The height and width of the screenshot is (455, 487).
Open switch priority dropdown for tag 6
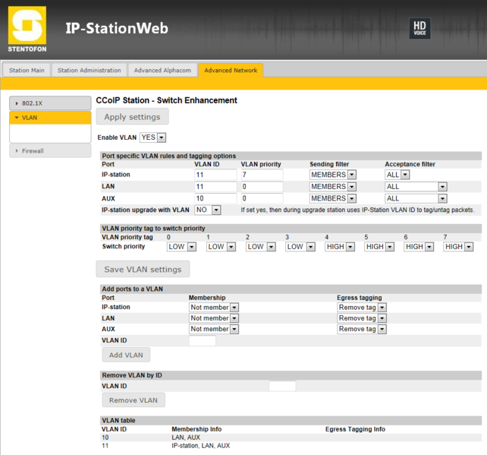(419, 247)
